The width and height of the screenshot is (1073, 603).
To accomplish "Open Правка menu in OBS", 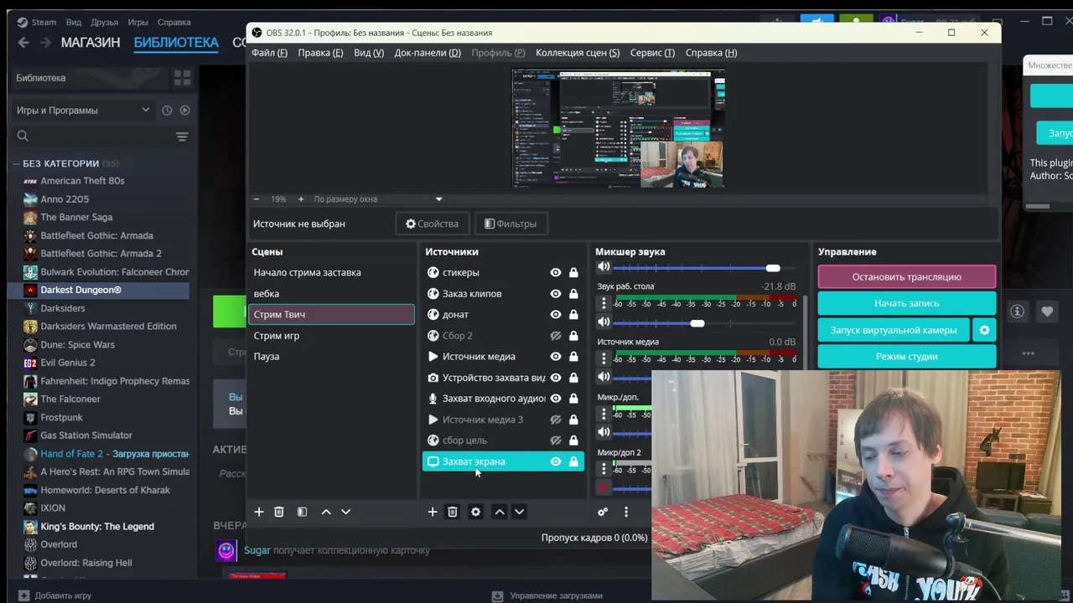I will coord(320,53).
